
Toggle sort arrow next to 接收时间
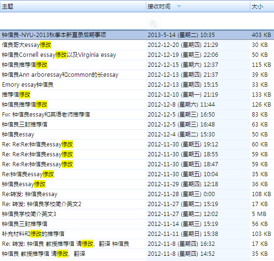(179, 7)
